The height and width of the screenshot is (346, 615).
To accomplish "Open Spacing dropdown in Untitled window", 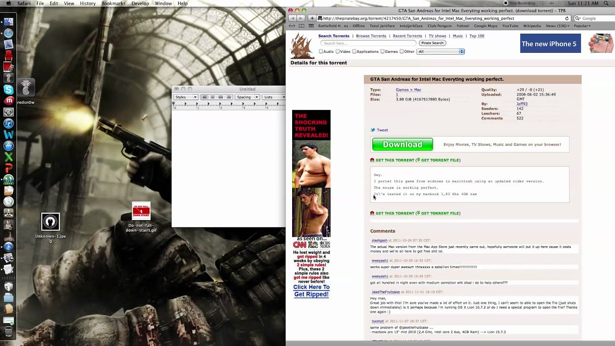I will point(247,97).
